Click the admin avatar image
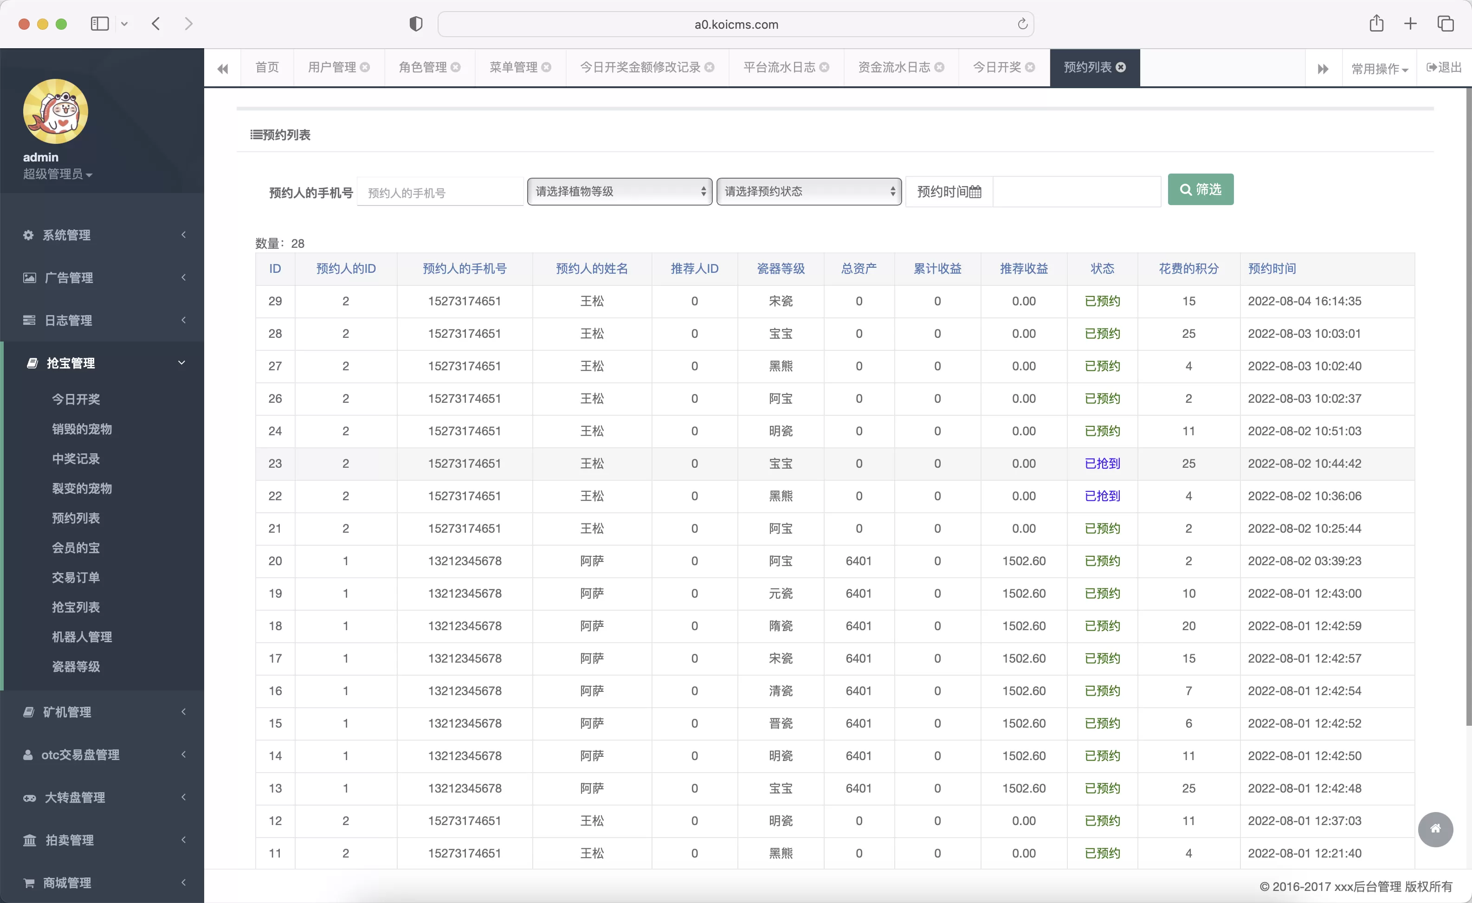The height and width of the screenshot is (903, 1472). pyautogui.click(x=56, y=112)
